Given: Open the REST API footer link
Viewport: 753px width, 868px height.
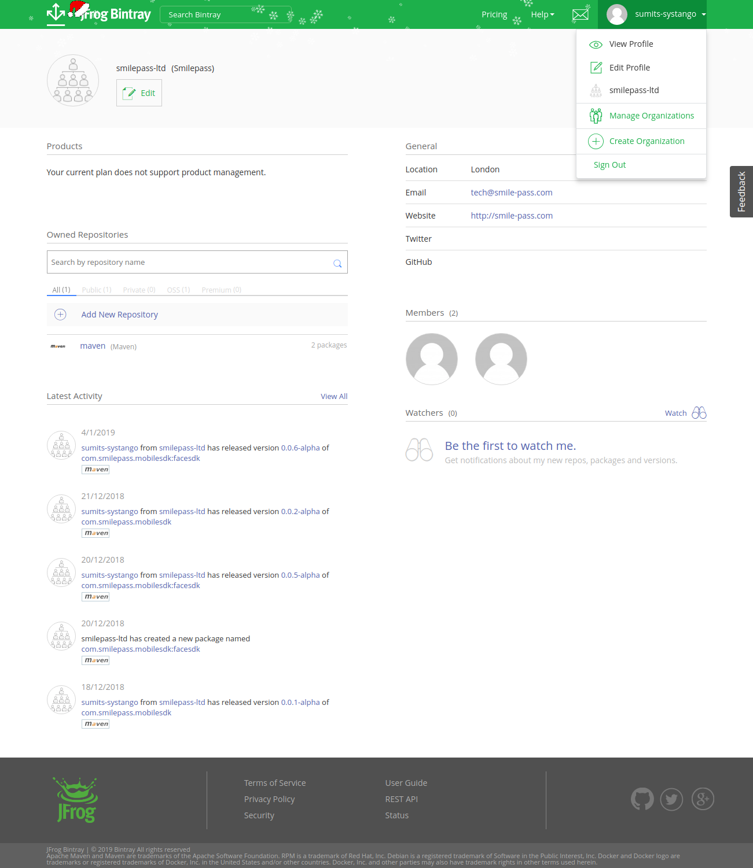Looking at the screenshot, I should (401, 799).
